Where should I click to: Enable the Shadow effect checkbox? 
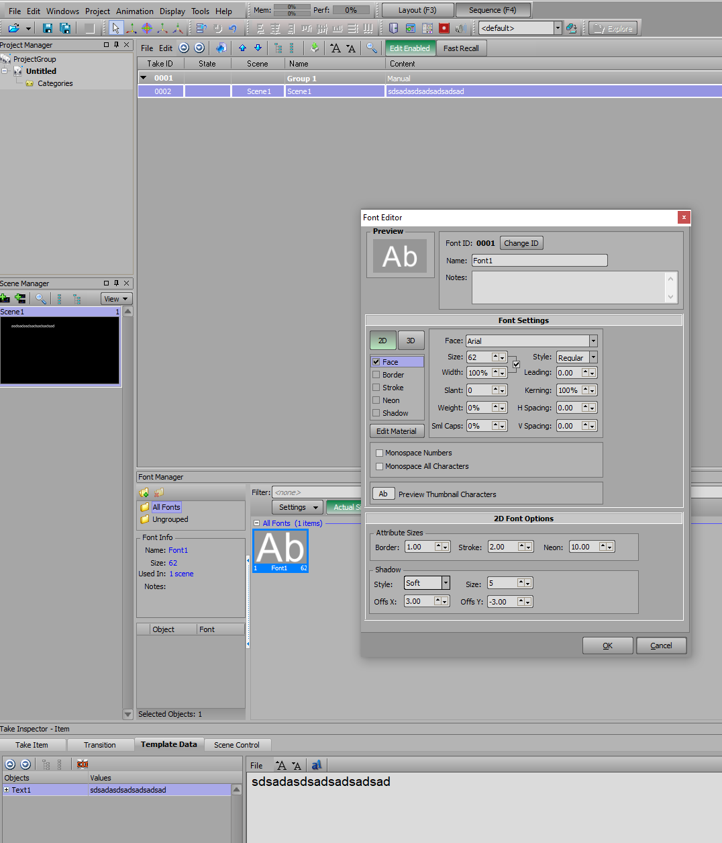pos(376,413)
